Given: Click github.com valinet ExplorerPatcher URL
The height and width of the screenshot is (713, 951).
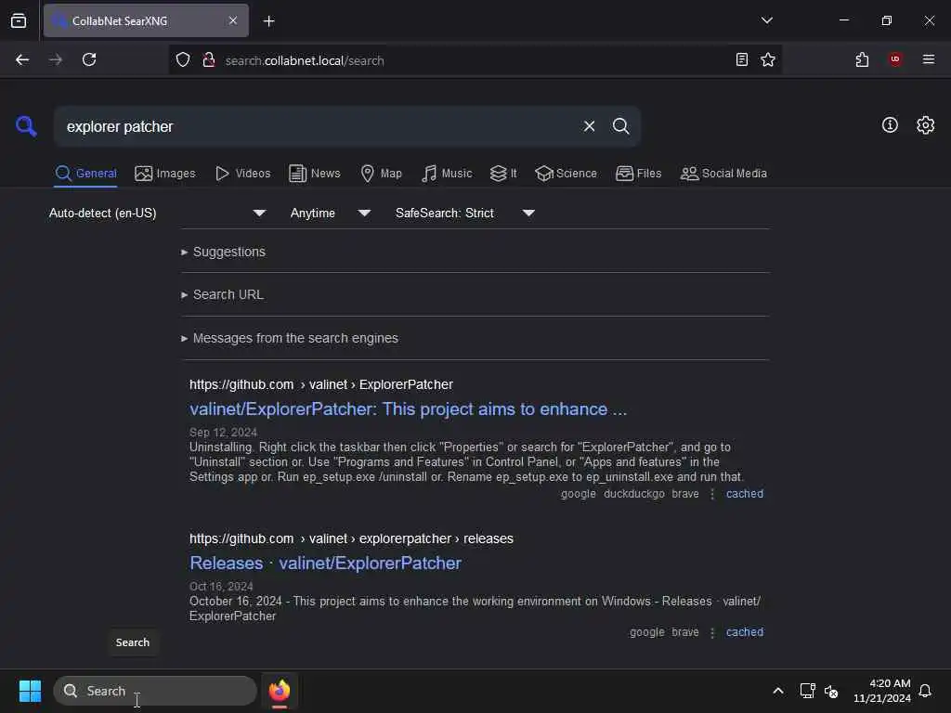Looking at the screenshot, I should (320, 384).
